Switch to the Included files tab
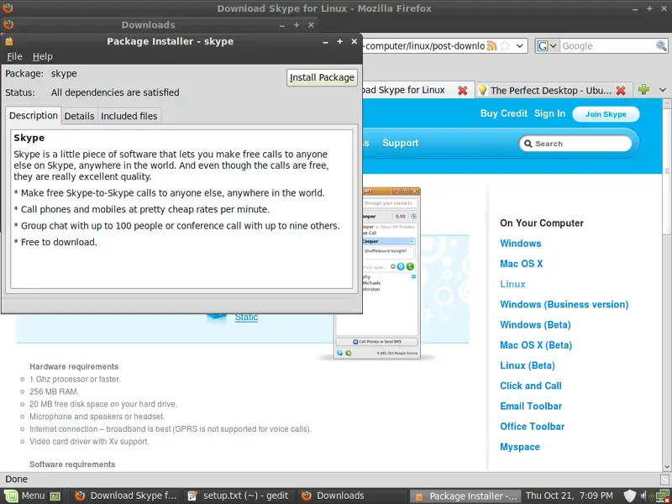The image size is (672, 504). [129, 116]
